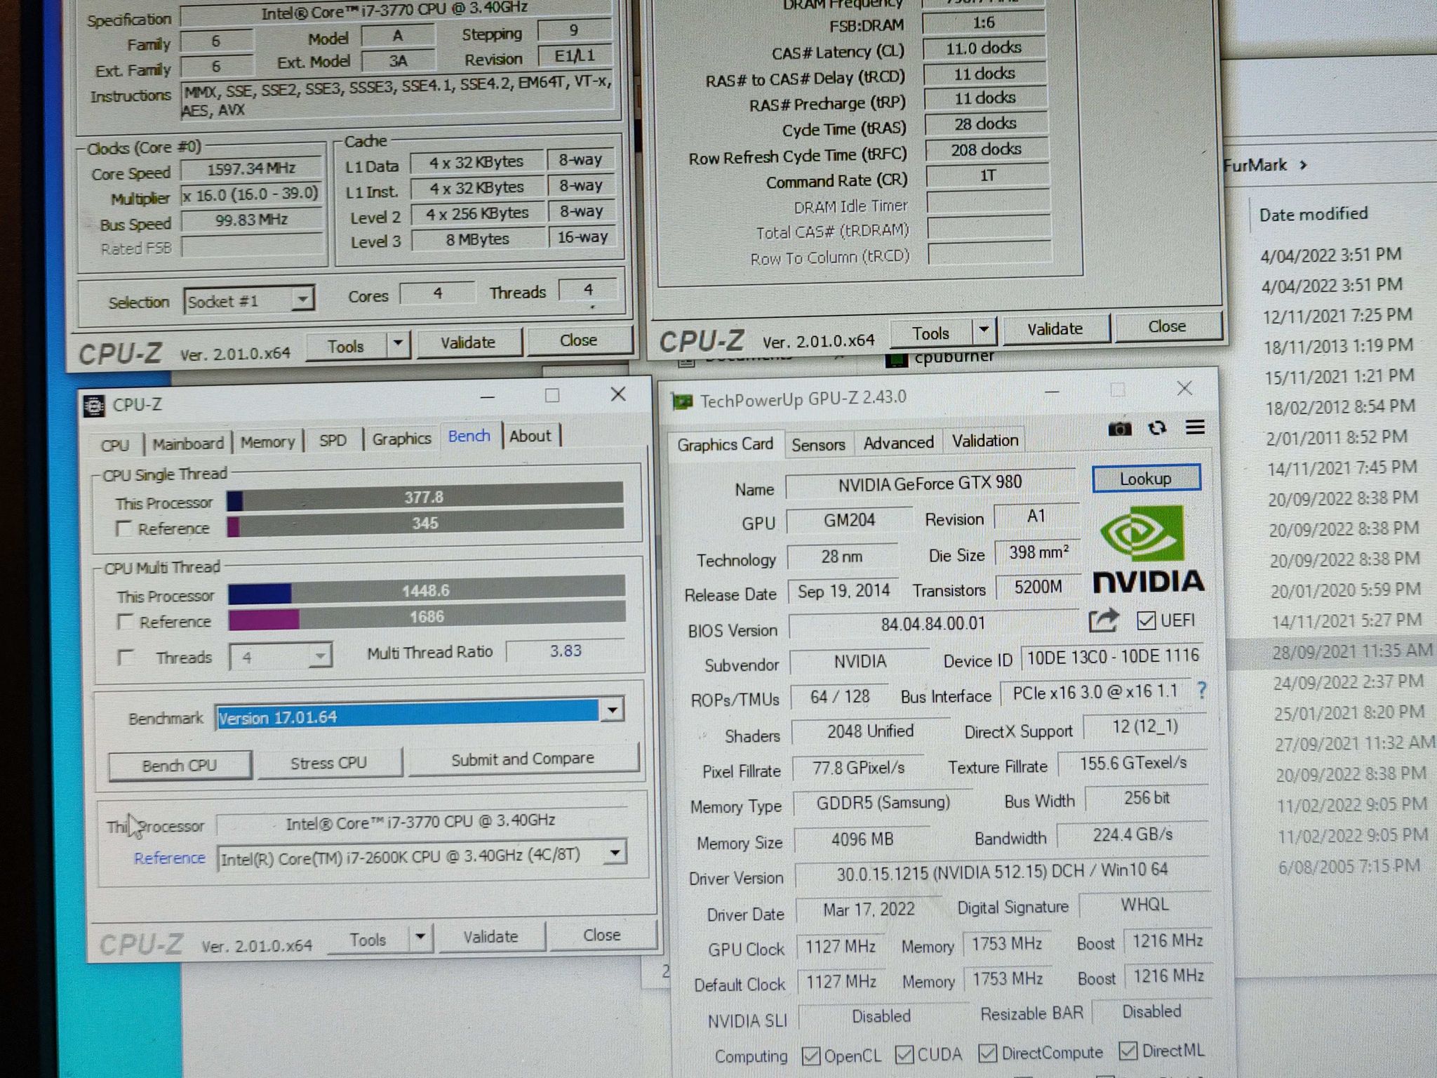Toggle the DirectCompute checkbox

tap(987, 1053)
